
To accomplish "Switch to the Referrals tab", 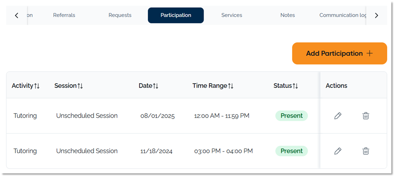I will 64,15.
